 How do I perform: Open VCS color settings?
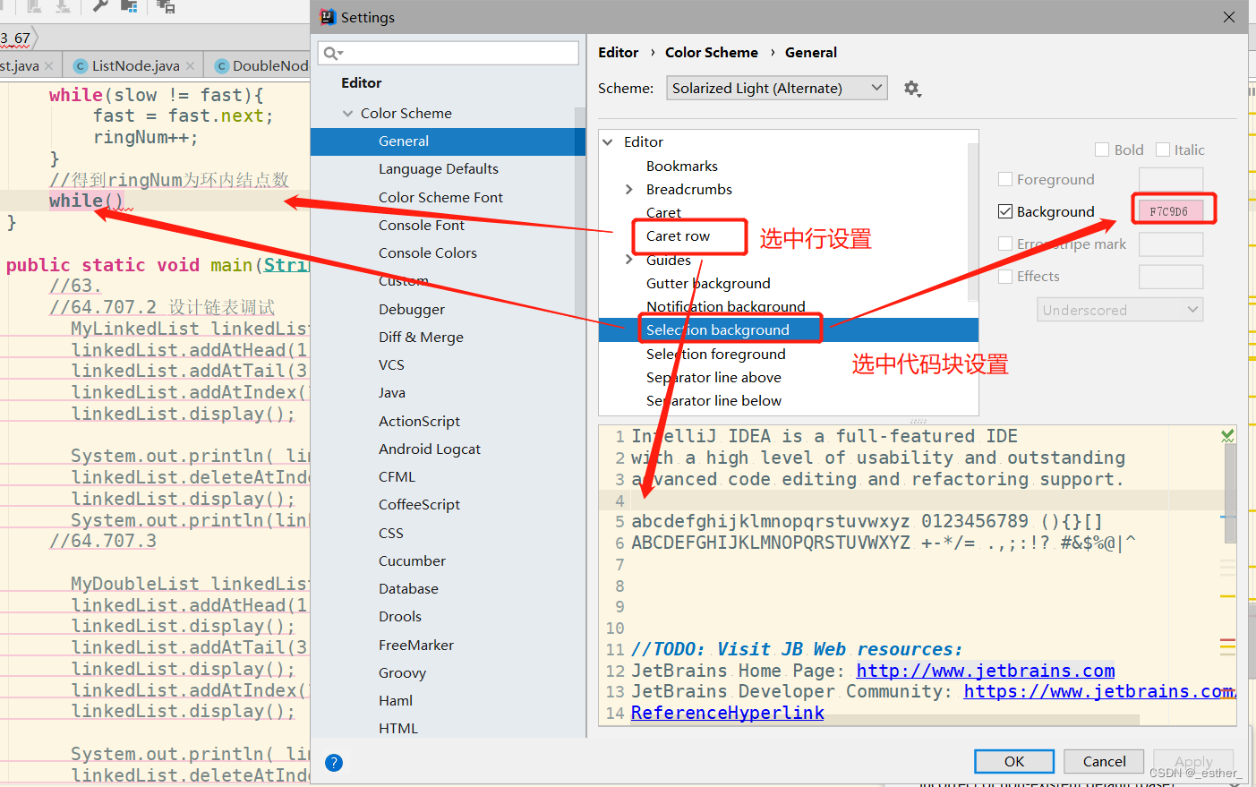pos(391,365)
